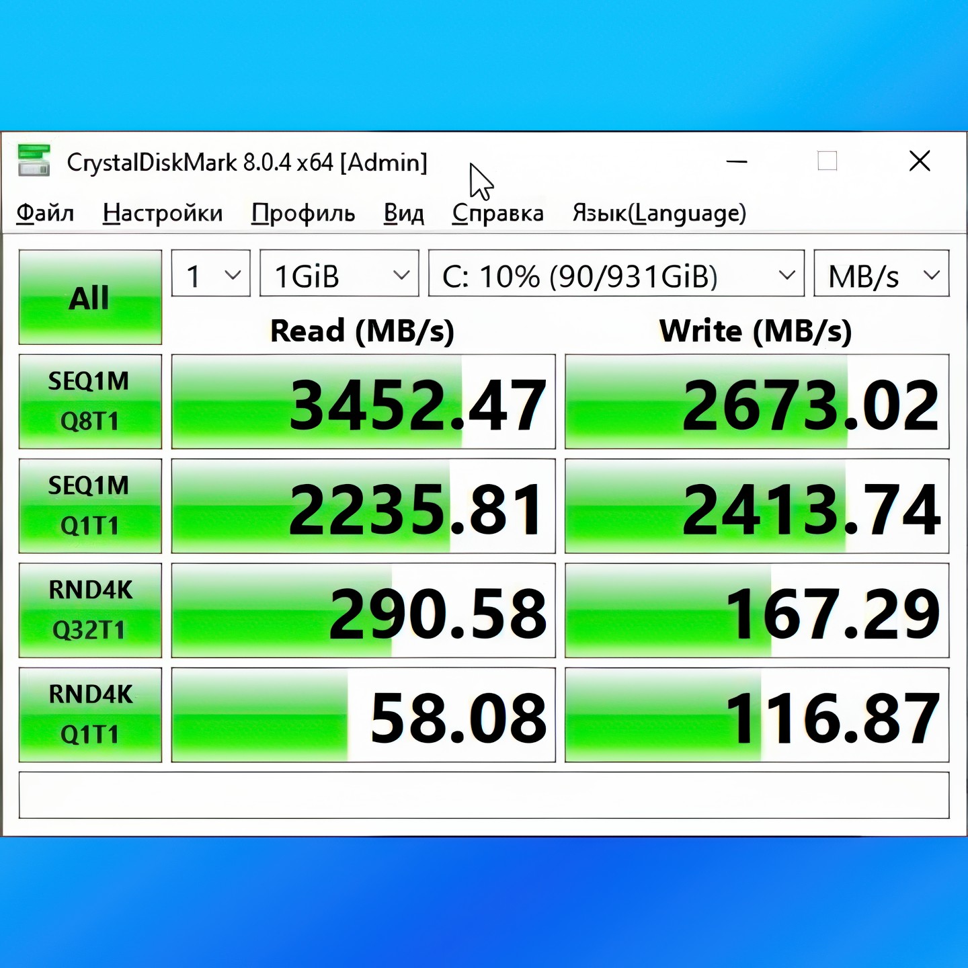Open the Настройки menu
Image resolution: width=968 pixels, height=968 pixels.
coord(163,213)
